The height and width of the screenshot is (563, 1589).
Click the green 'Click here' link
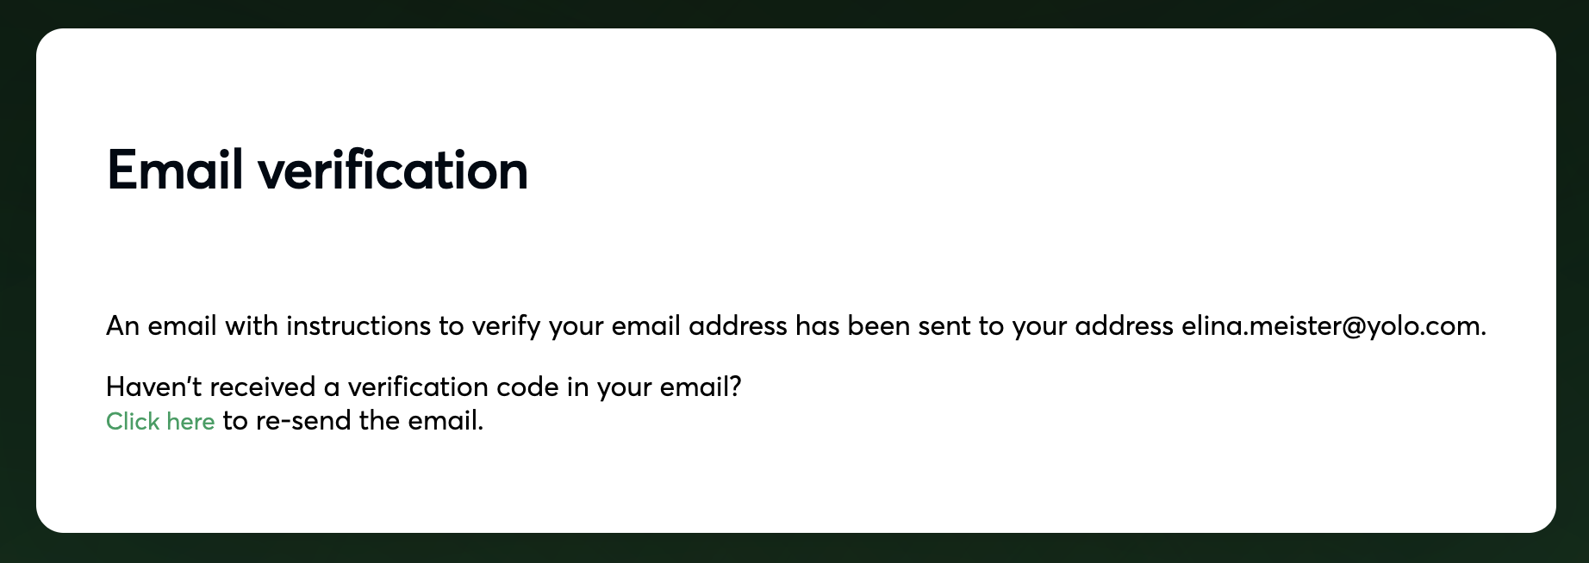coord(160,421)
